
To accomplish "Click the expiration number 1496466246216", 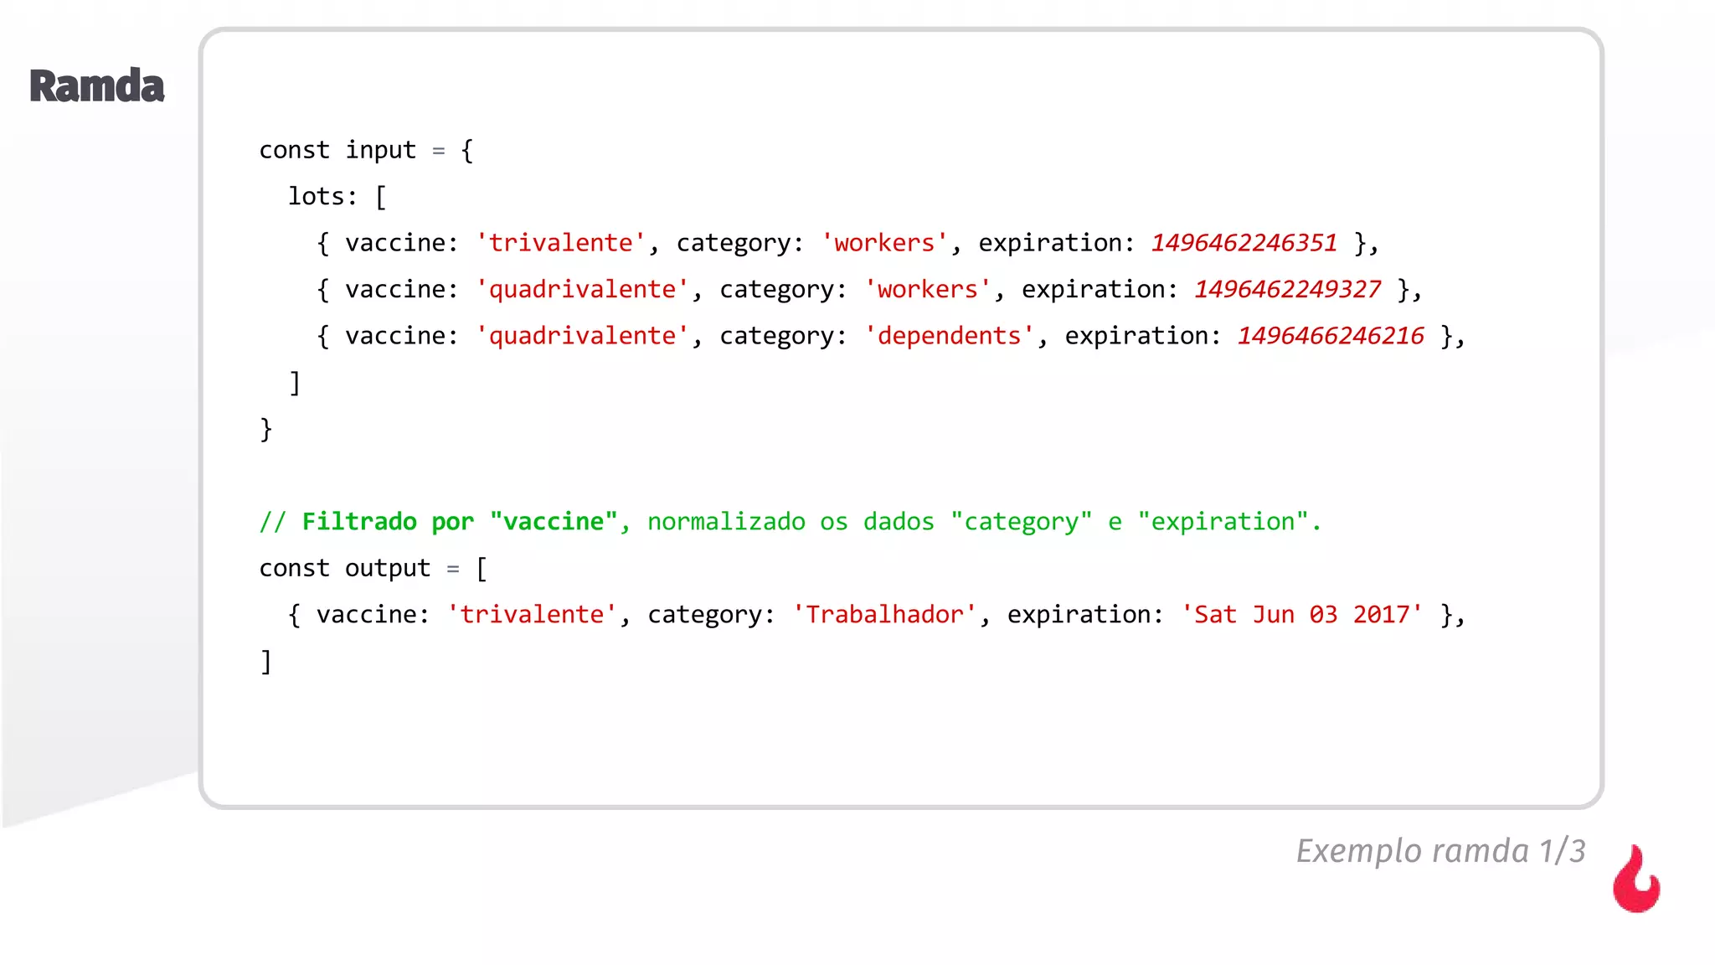I will [x=1330, y=336].
